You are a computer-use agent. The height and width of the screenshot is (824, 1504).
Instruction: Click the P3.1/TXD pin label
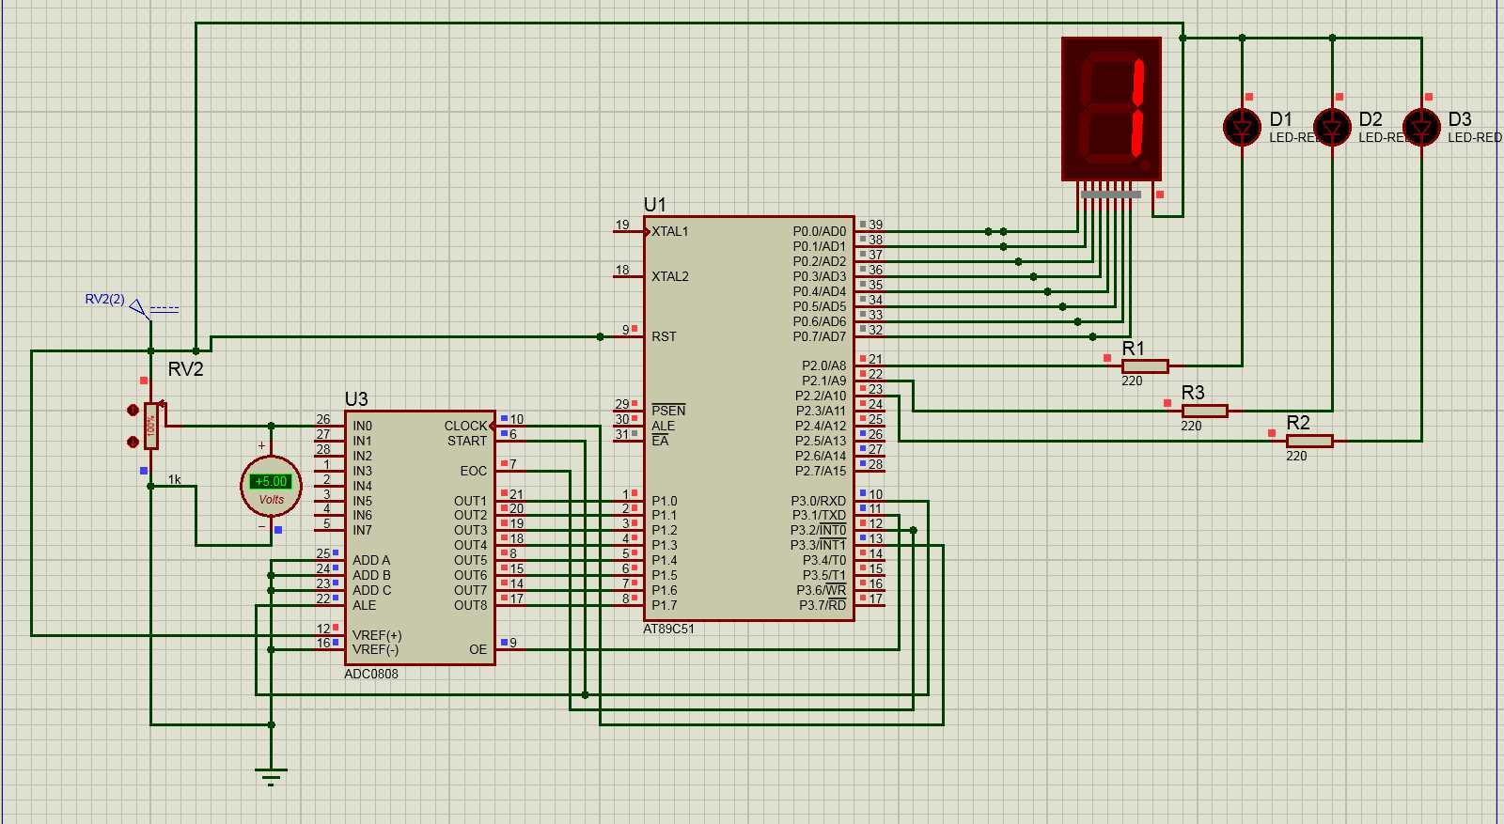[820, 515]
